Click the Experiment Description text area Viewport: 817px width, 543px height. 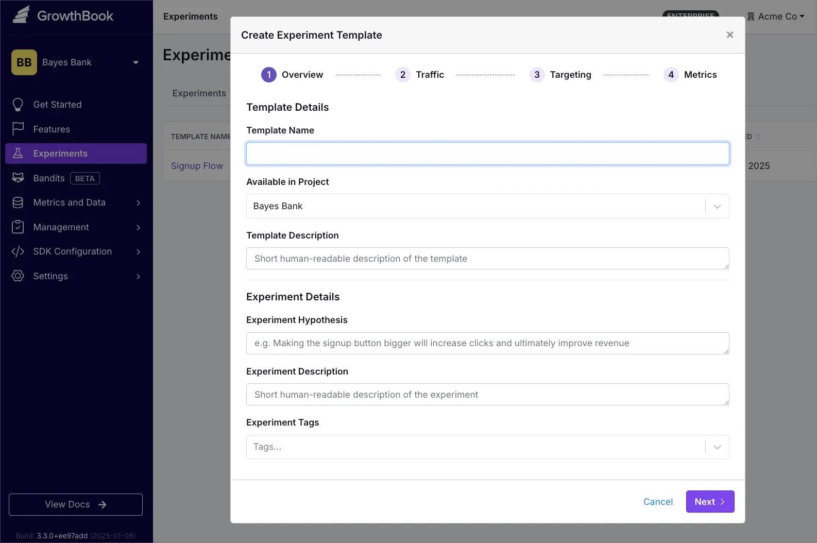pos(487,394)
